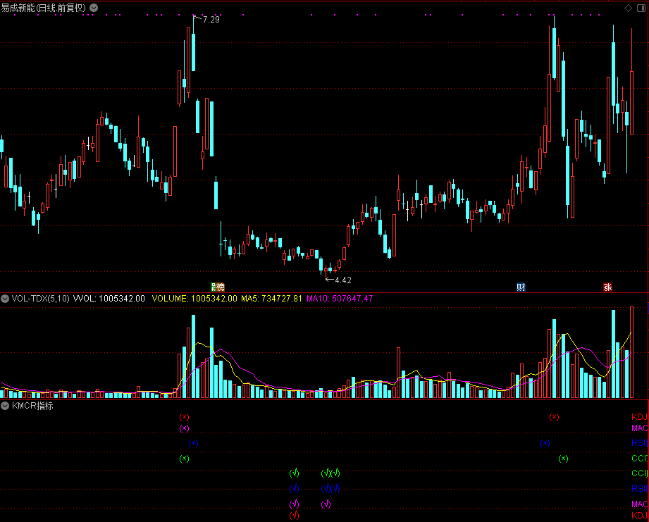Screen dimensions: 649x522
Task: Click the right green CCI (×) sell signal
Action: click(x=563, y=459)
